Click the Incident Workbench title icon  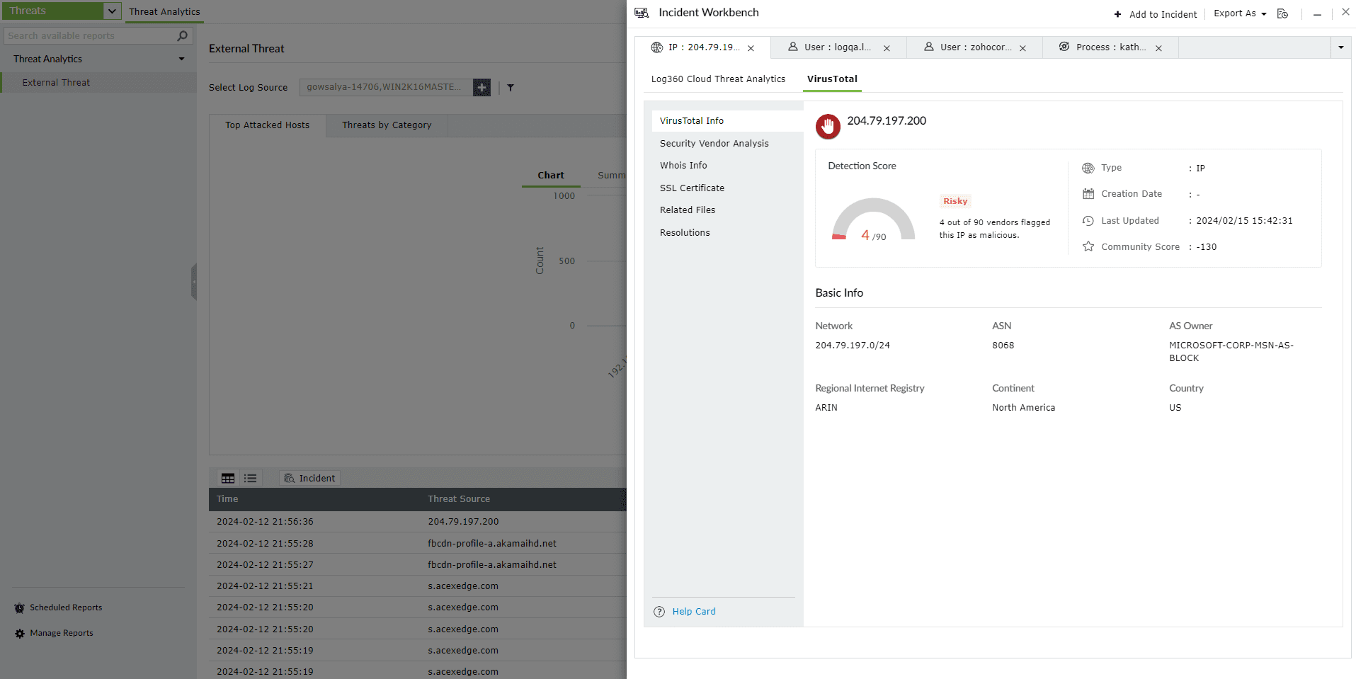click(642, 13)
